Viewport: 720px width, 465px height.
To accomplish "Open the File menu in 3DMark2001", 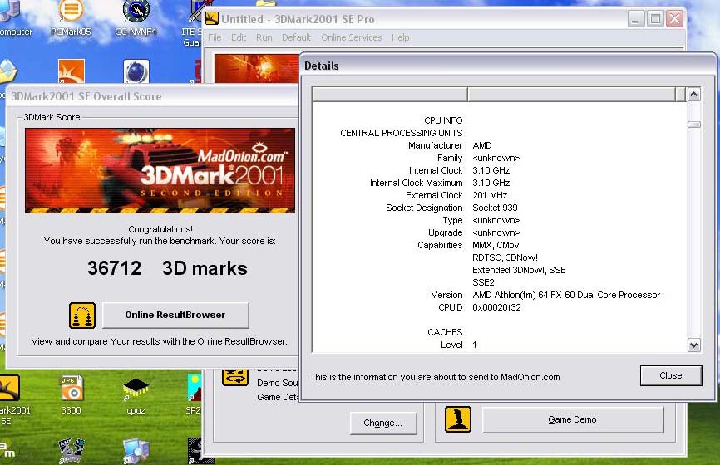I will pos(215,37).
